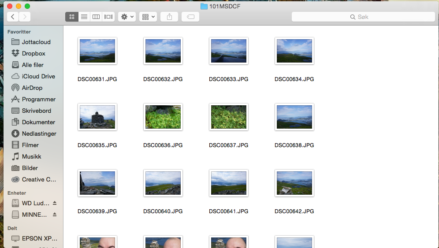Image resolution: width=439 pixels, height=248 pixels.
Task: Go back with the left arrow button
Action: point(13,17)
